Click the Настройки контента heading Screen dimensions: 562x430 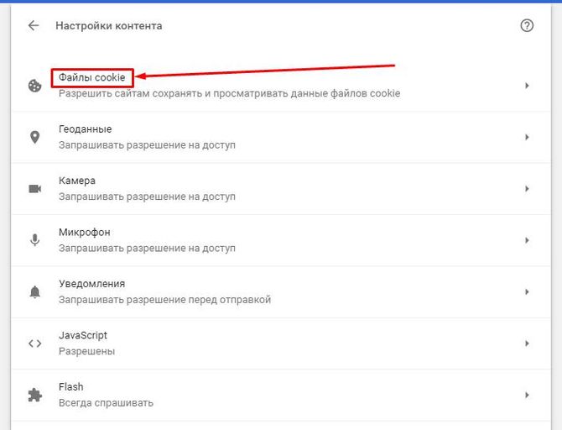point(108,26)
